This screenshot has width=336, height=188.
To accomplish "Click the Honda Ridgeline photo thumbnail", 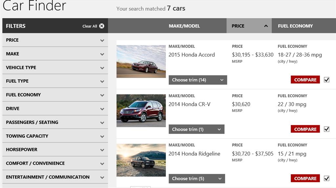I will point(141,160).
